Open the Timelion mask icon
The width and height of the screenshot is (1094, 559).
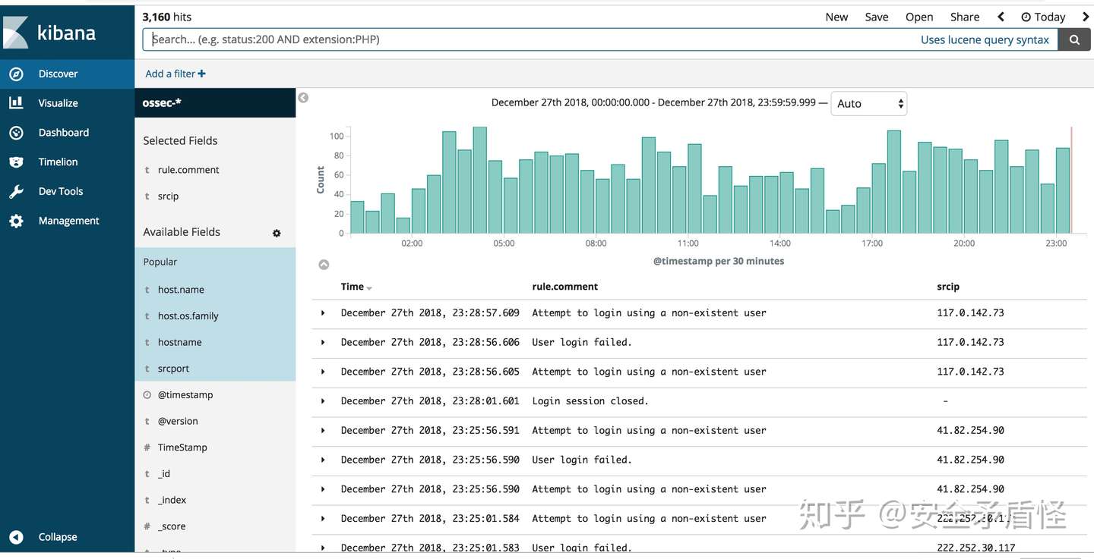click(16, 162)
